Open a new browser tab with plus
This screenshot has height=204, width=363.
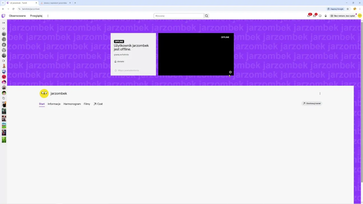point(75,3)
